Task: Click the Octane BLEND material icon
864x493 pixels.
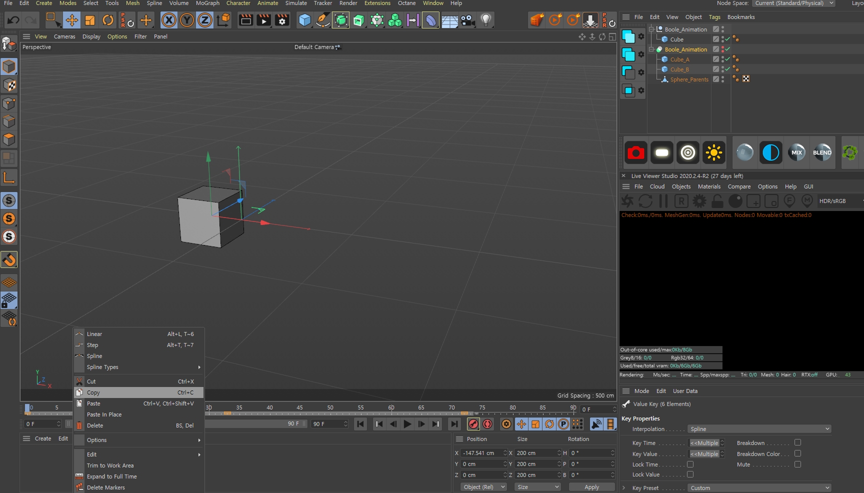Action: tap(822, 152)
